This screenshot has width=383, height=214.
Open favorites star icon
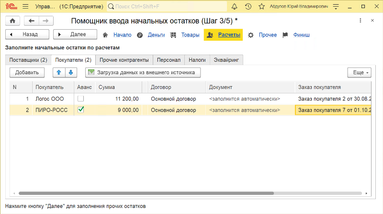tap(261, 7)
